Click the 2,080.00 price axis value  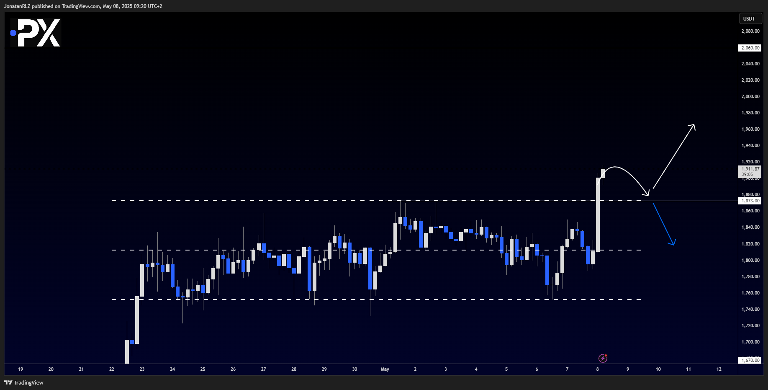(x=750, y=31)
